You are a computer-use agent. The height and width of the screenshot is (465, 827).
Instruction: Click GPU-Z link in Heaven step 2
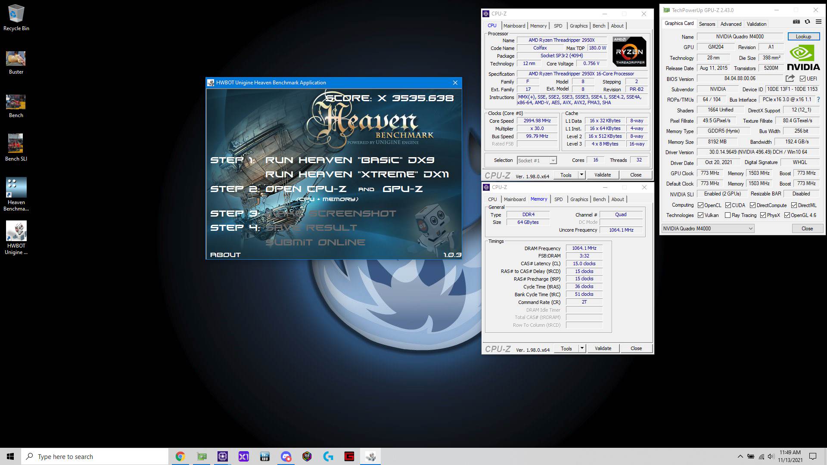pyautogui.click(x=403, y=189)
